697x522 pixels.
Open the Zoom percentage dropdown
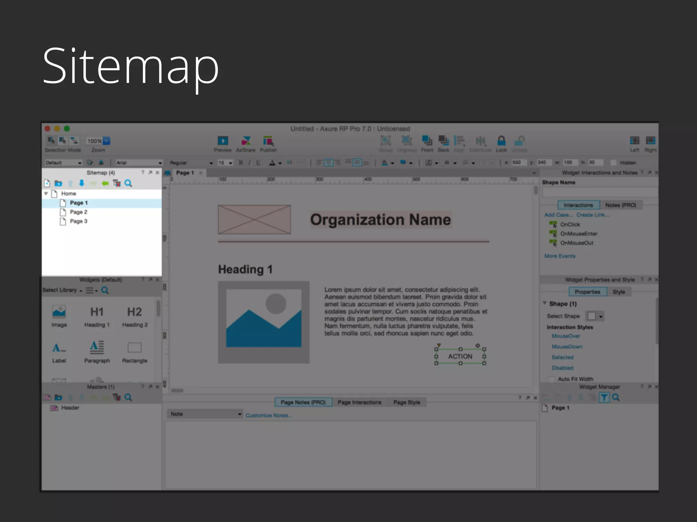(107, 141)
